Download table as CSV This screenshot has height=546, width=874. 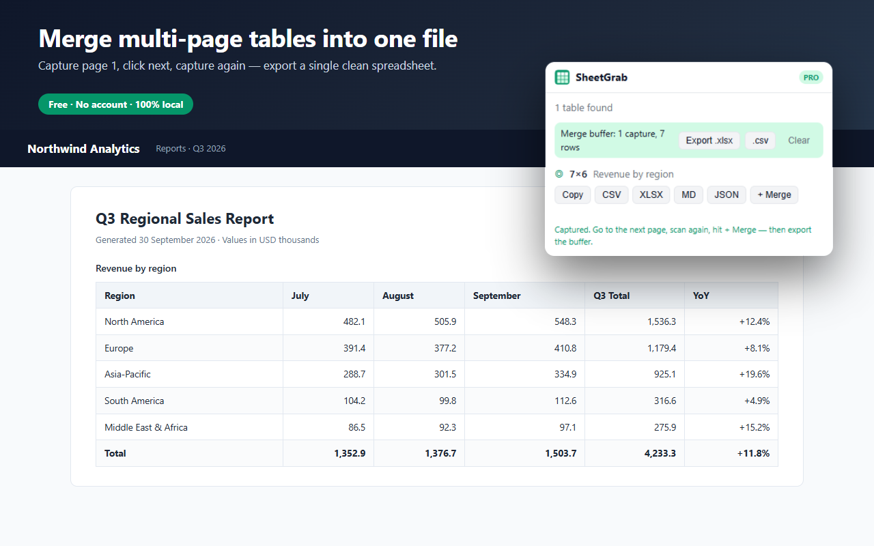[x=612, y=195]
